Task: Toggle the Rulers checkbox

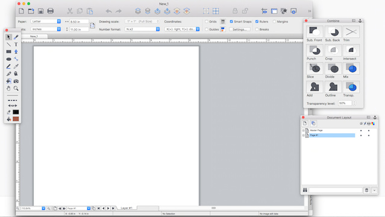Action: click(257, 22)
